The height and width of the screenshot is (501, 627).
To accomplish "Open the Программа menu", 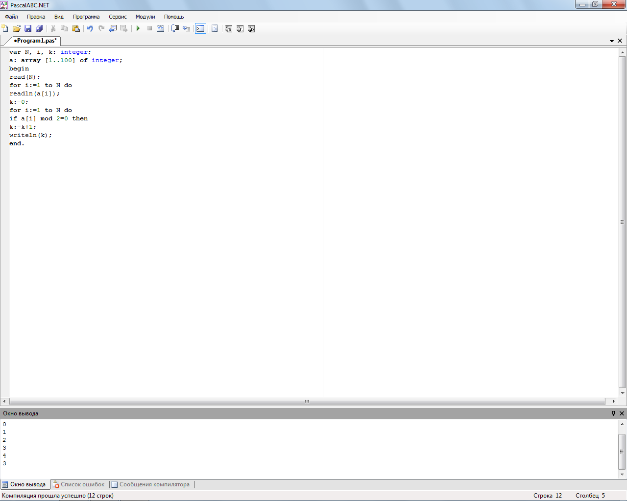I will tap(86, 17).
